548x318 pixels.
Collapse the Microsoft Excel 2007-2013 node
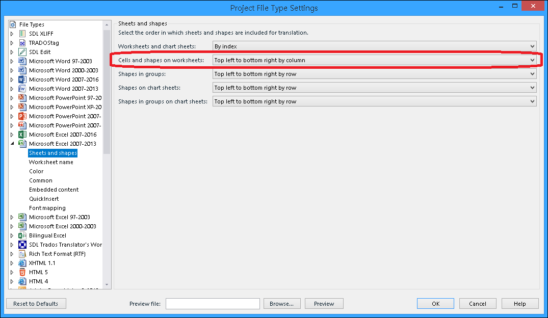coord(12,144)
